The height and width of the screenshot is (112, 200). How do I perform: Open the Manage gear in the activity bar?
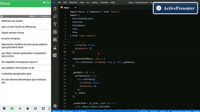point(55,106)
